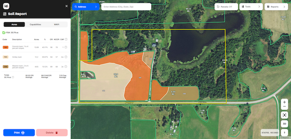Click the Print button
The width and height of the screenshot is (291, 139).
pyautogui.click(x=19, y=133)
